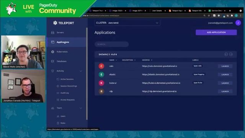Click the kube-ui app K avatar
The width and height of the screenshot is (245, 138).
[x=101, y=83]
